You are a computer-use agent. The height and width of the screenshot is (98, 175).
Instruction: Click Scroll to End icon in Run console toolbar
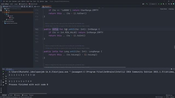tap(6, 79)
